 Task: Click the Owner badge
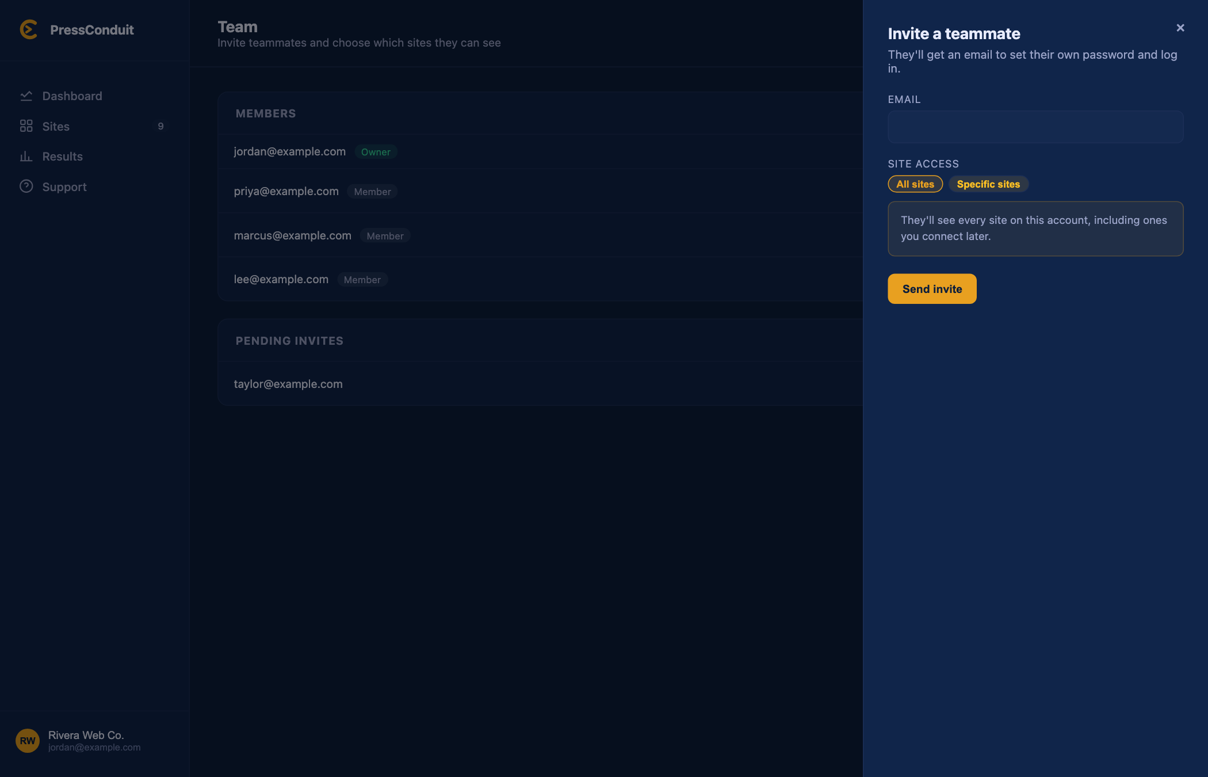point(376,152)
